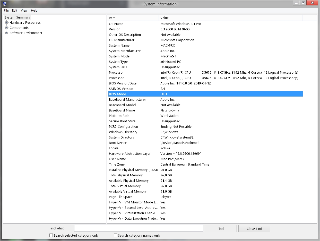The height and width of the screenshot is (241, 320).
Task: Select the Hardware Abstraction Layer row
Action: (x=205, y=154)
